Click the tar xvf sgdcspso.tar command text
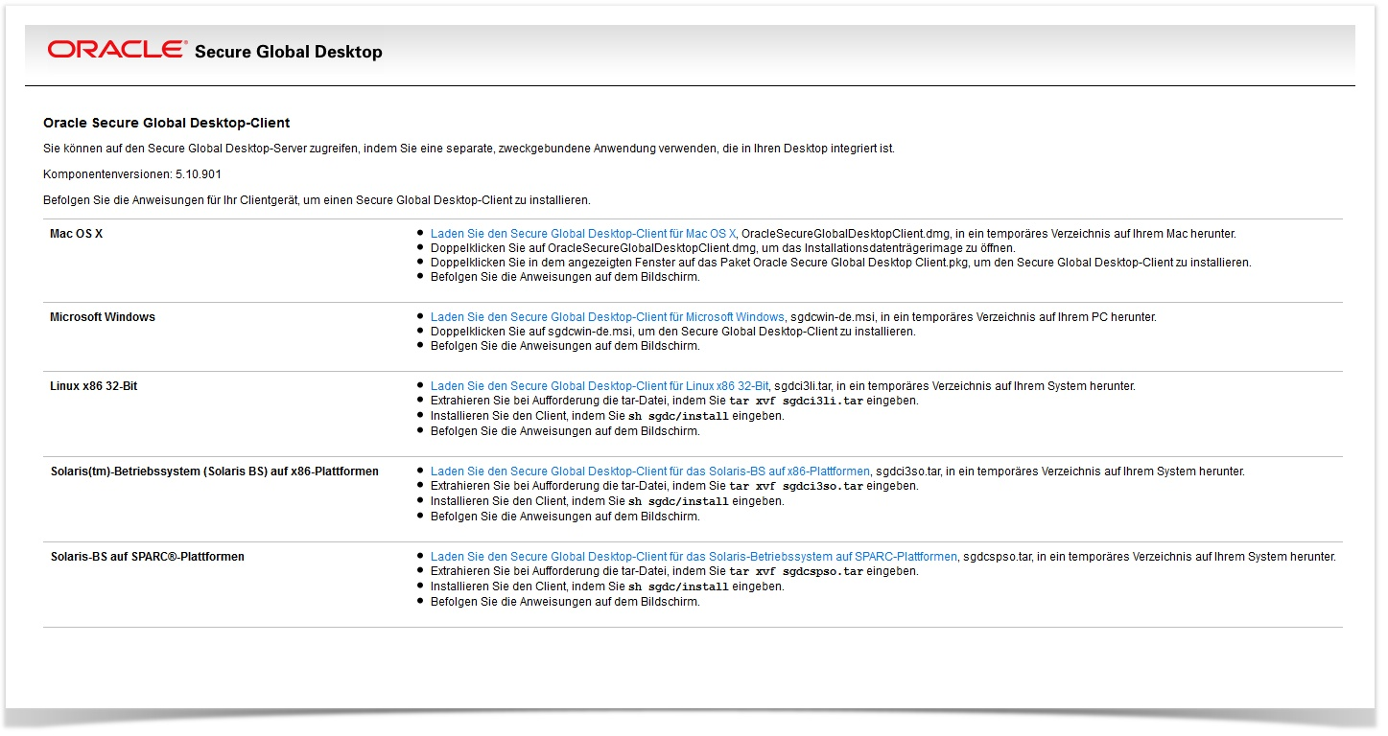Image resolution: width=1388 pixels, height=736 pixels. (795, 571)
